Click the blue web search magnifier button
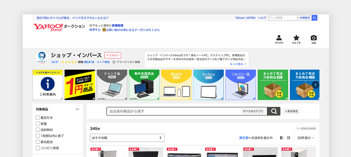 (314, 18)
